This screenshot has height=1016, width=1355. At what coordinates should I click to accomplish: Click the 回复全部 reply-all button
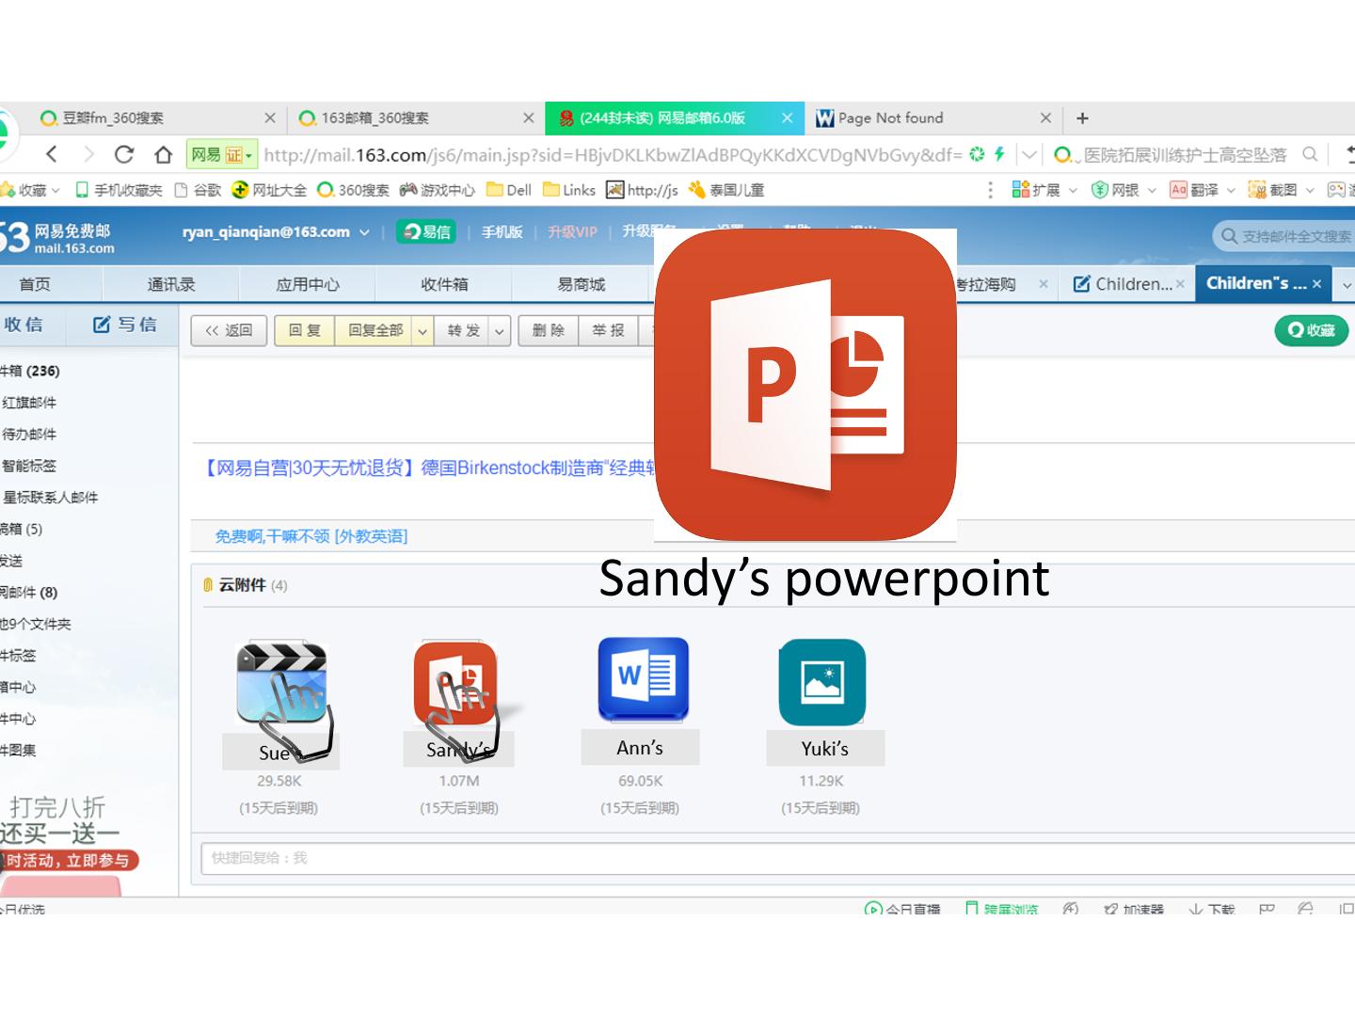click(x=375, y=331)
